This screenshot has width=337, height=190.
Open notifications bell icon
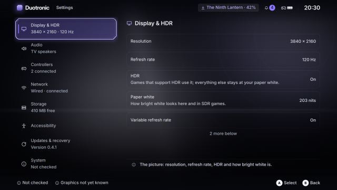[266, 8]
